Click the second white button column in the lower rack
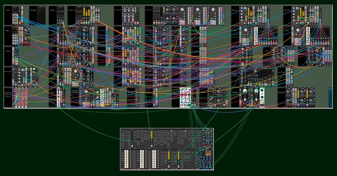337x176 pixels. 142,159
